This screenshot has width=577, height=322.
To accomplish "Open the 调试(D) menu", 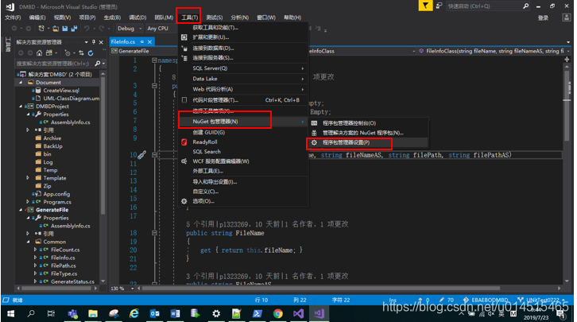I will point(137,17).
